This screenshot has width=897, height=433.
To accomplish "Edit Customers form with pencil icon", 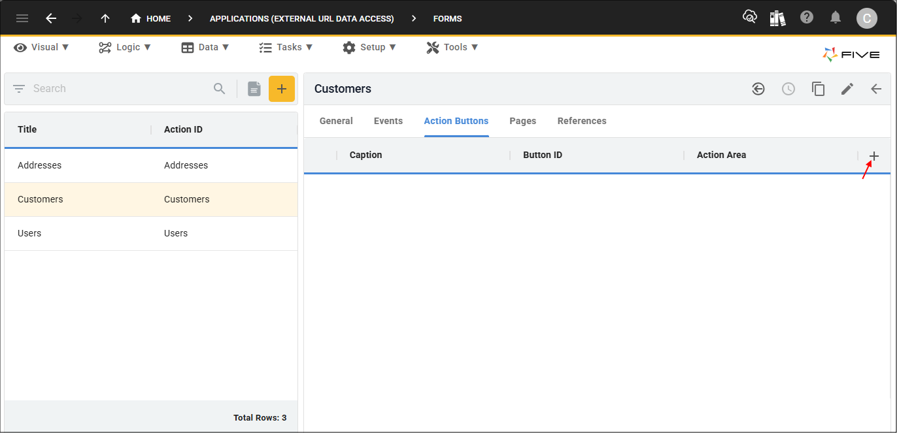I will point(847,89).
